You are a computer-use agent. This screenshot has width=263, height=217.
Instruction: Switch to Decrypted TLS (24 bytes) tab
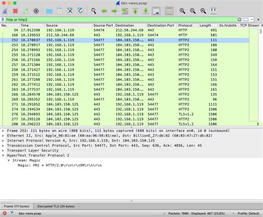56,206
